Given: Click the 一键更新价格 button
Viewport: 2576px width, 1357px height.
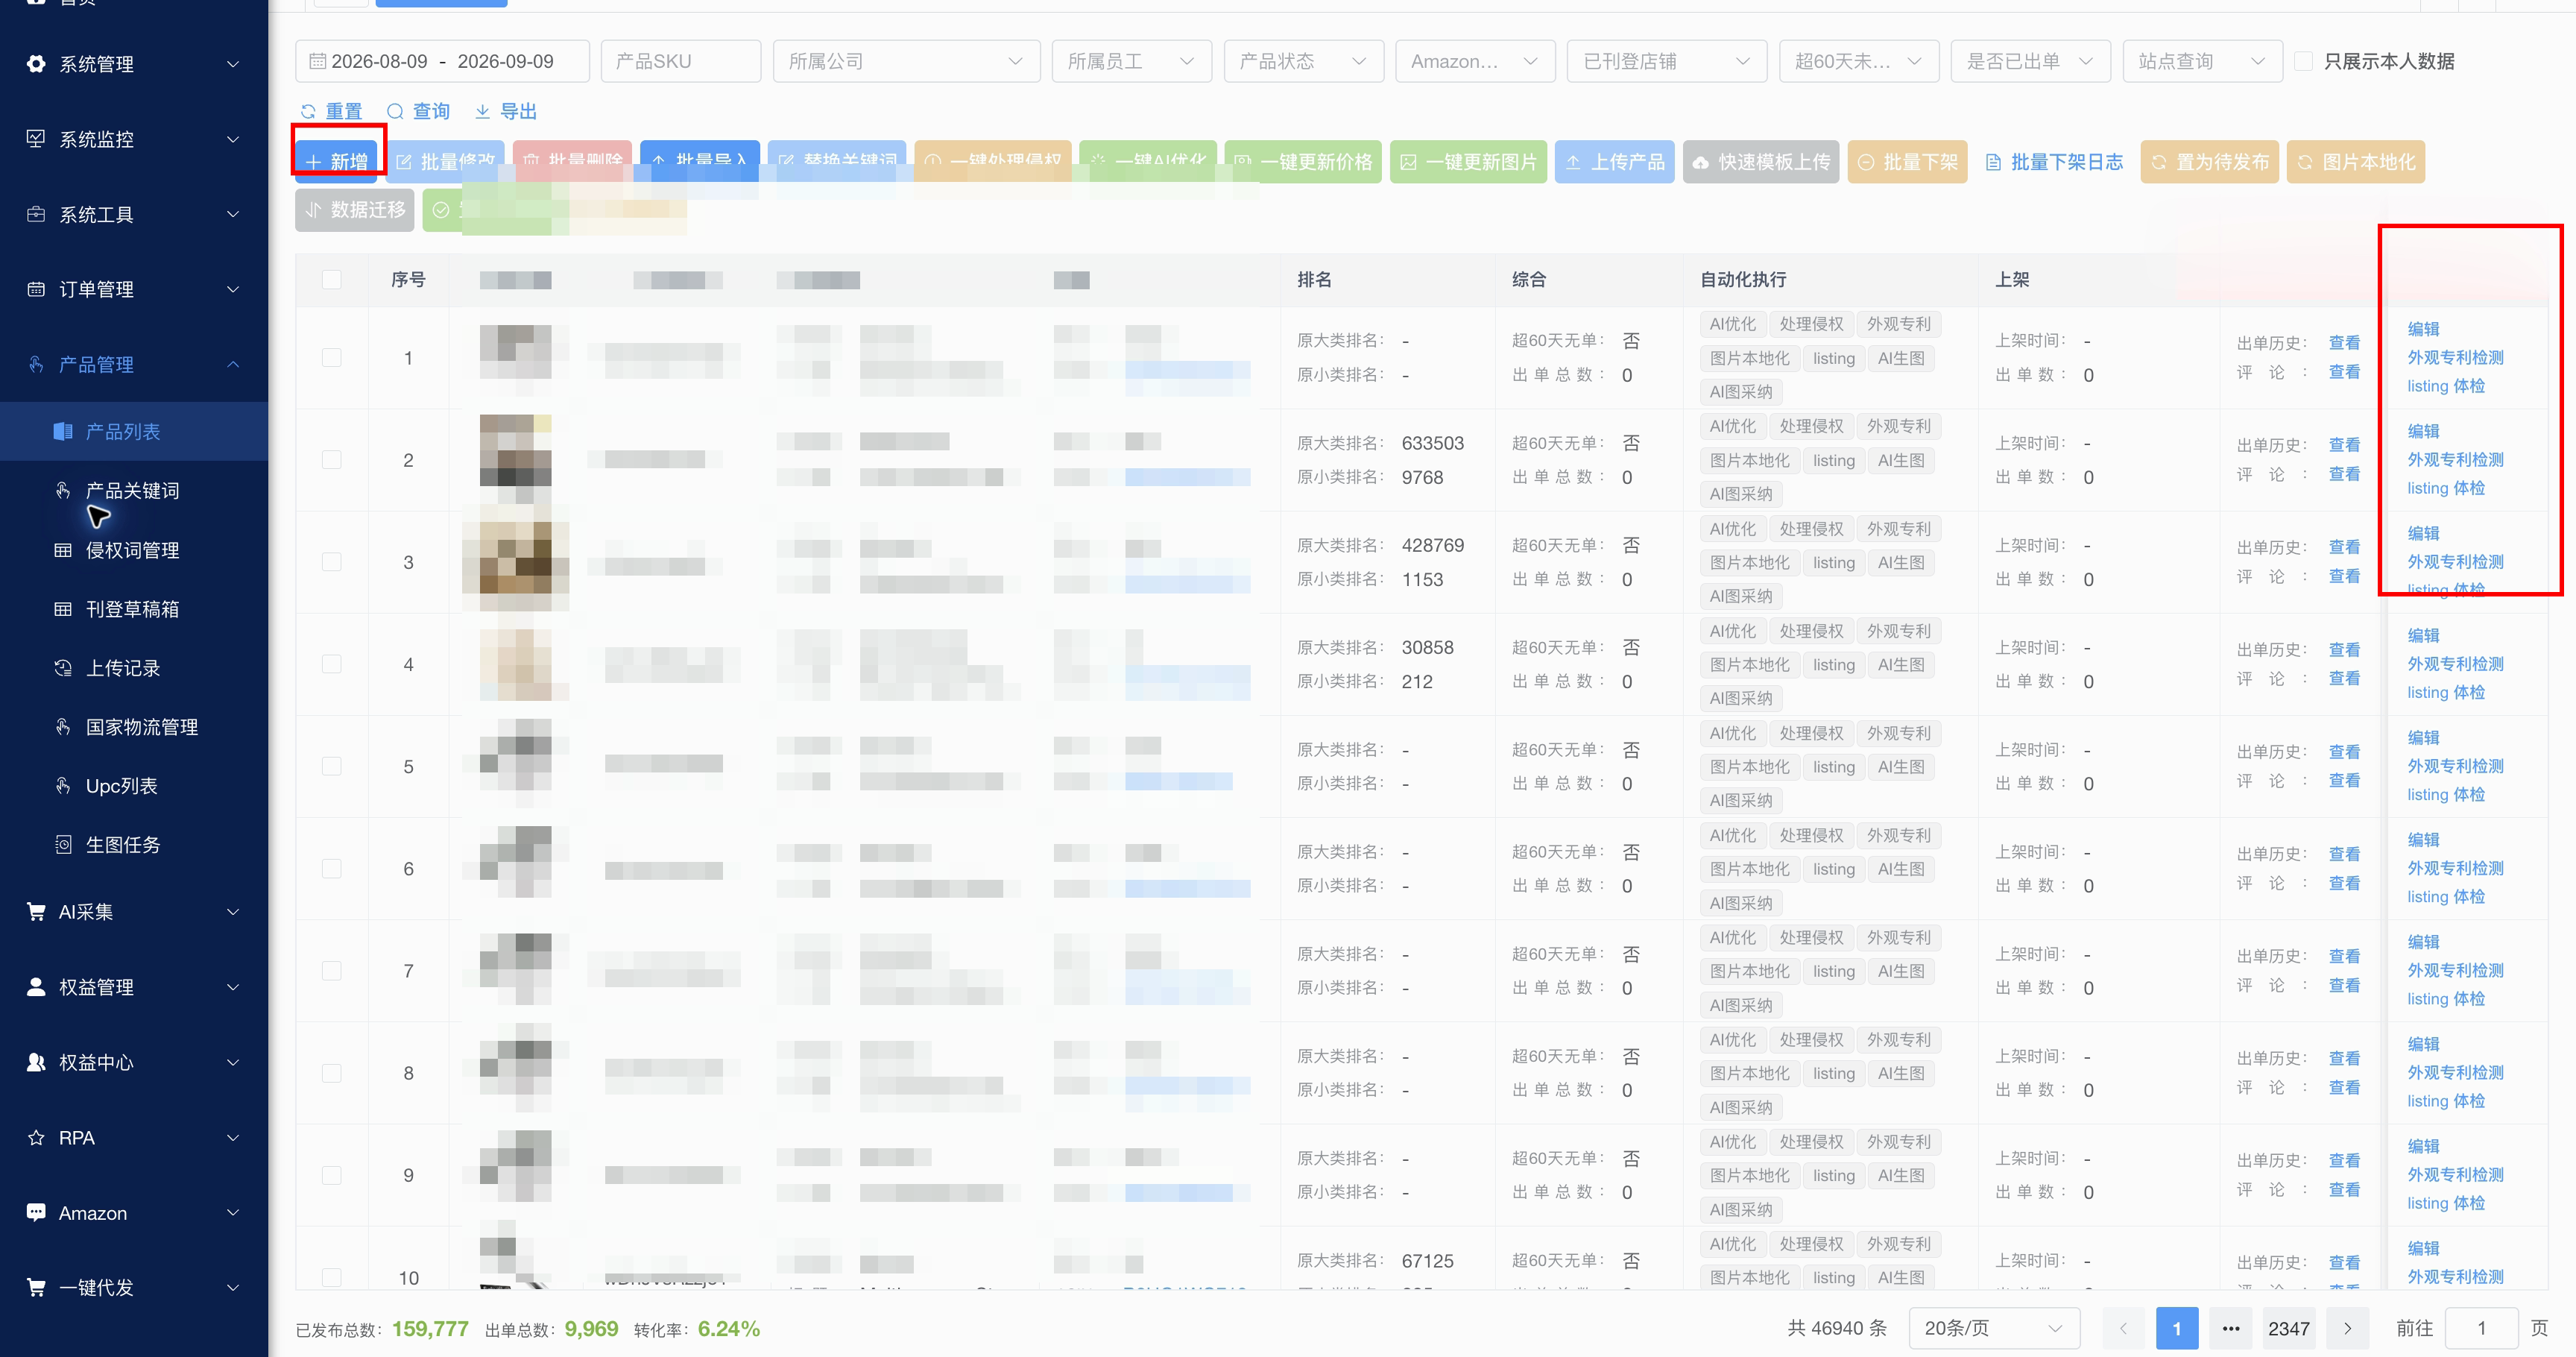Looking at the screenshot, I should (1303, 162).
